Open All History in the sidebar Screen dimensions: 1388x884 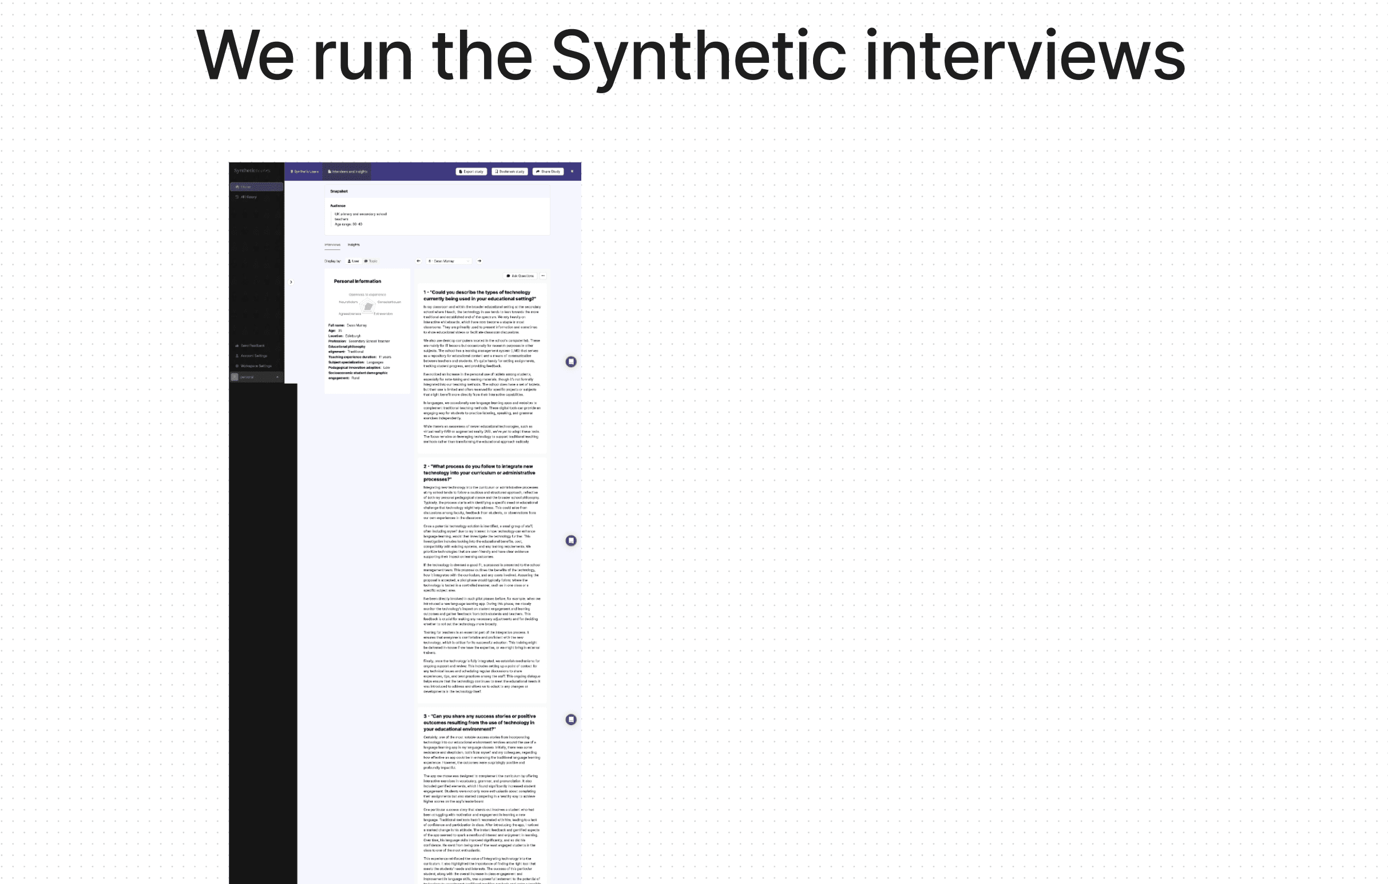coord(248,197)
